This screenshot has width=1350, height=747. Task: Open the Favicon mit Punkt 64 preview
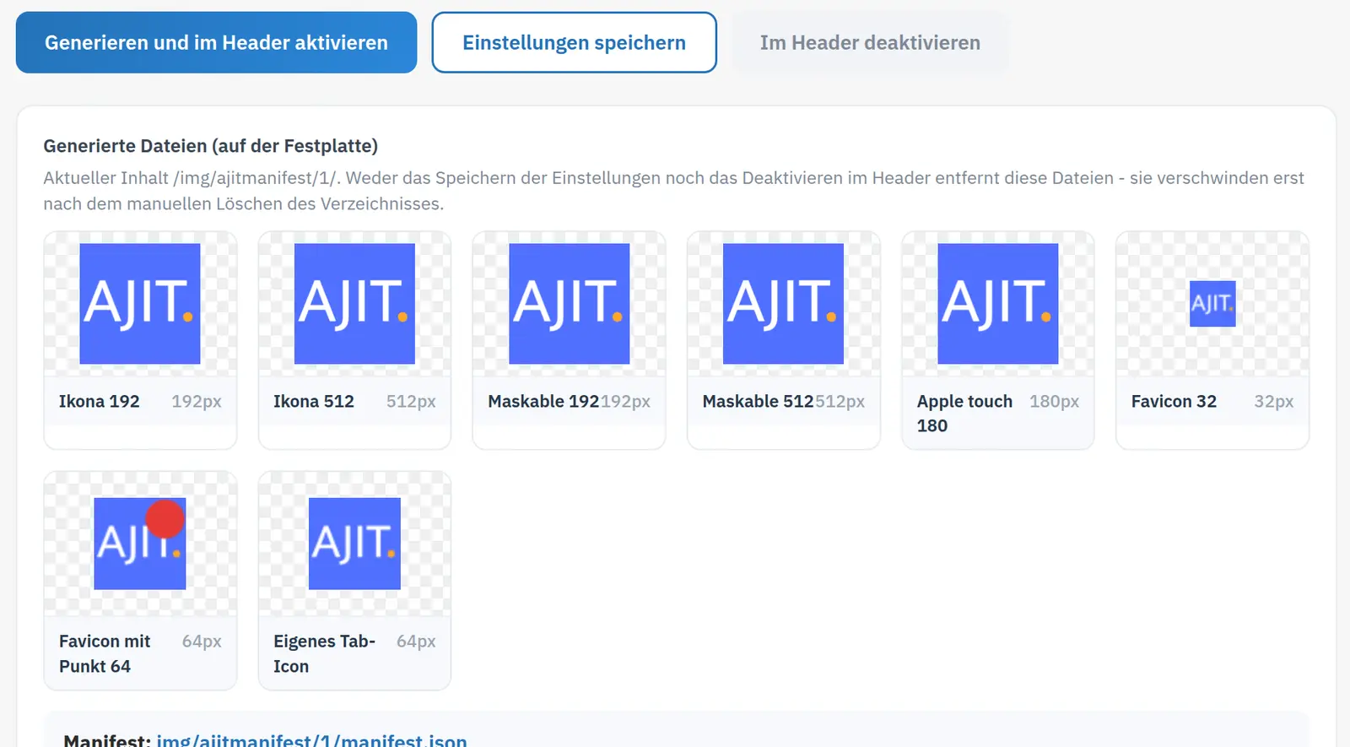(x=140, y=544)
